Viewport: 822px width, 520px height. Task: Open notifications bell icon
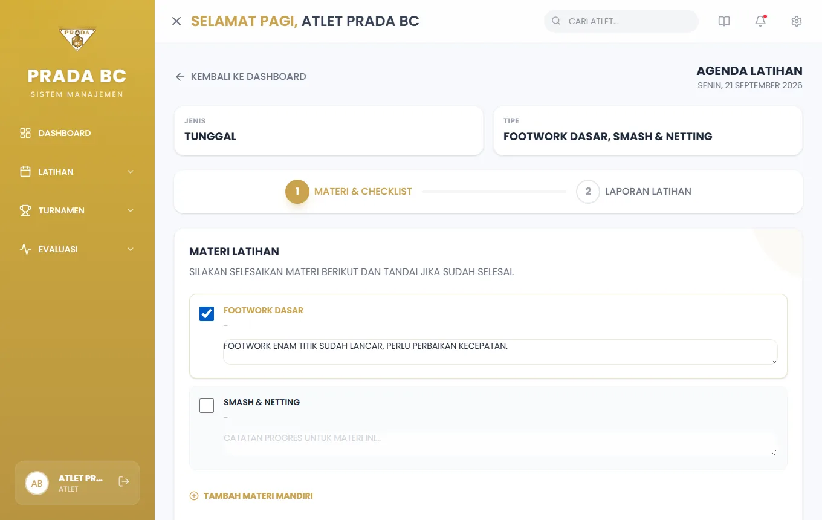click(760, 21)
